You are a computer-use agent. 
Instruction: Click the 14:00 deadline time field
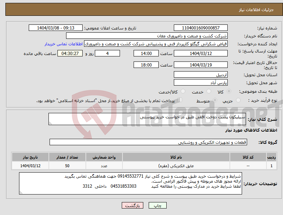click(x=146, y=53)
